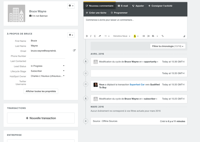Click into the comment text area
The image size is (200, 142).
tap(135, 25)
